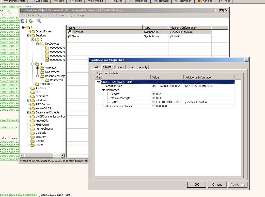This screenshot has height=197, width=265.
Task: Open the debugger Handles tab
Action: [x=205, y=1]
